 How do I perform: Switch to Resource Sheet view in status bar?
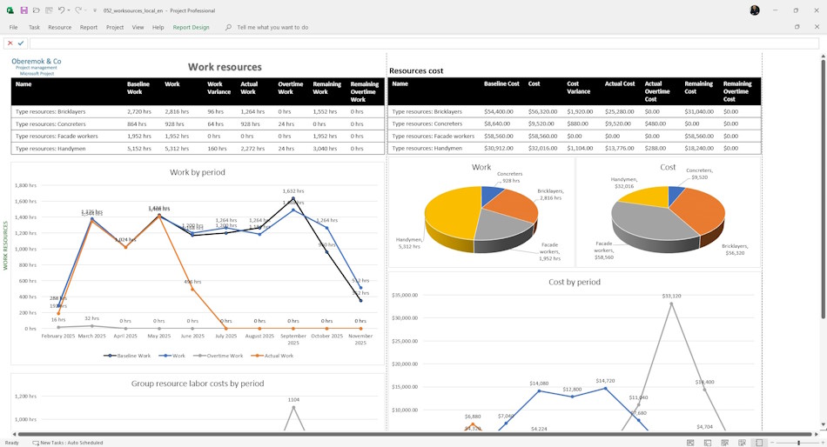click(742, 443)
